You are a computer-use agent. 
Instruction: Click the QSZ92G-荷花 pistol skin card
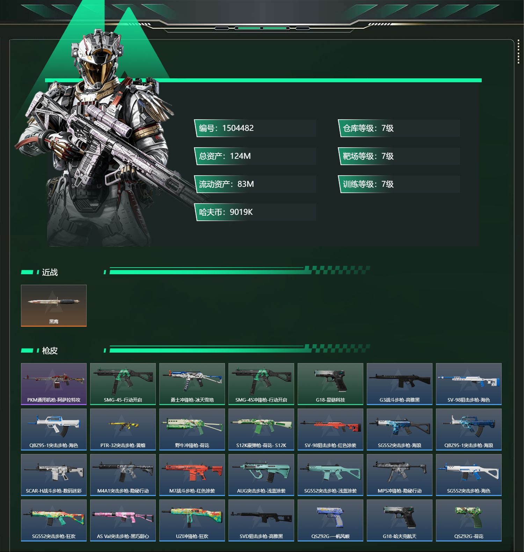point(469,521)
